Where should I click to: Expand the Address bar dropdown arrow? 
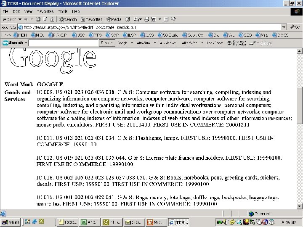pos(284,27)
